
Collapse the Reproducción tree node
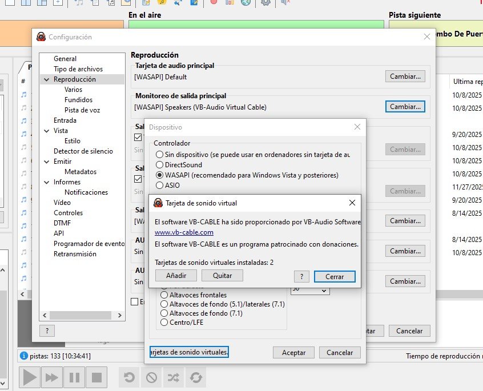46,79
